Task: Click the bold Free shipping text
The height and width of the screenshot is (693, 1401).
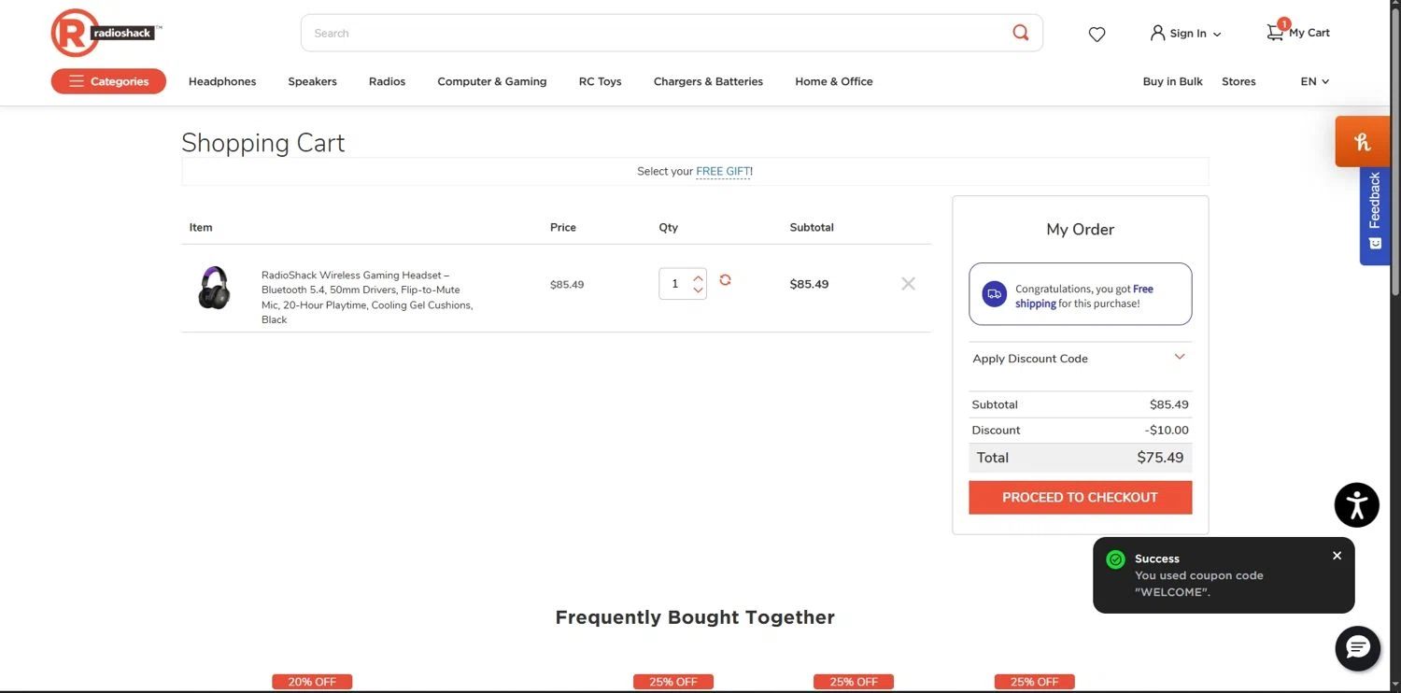Action: pos(1083,296)
